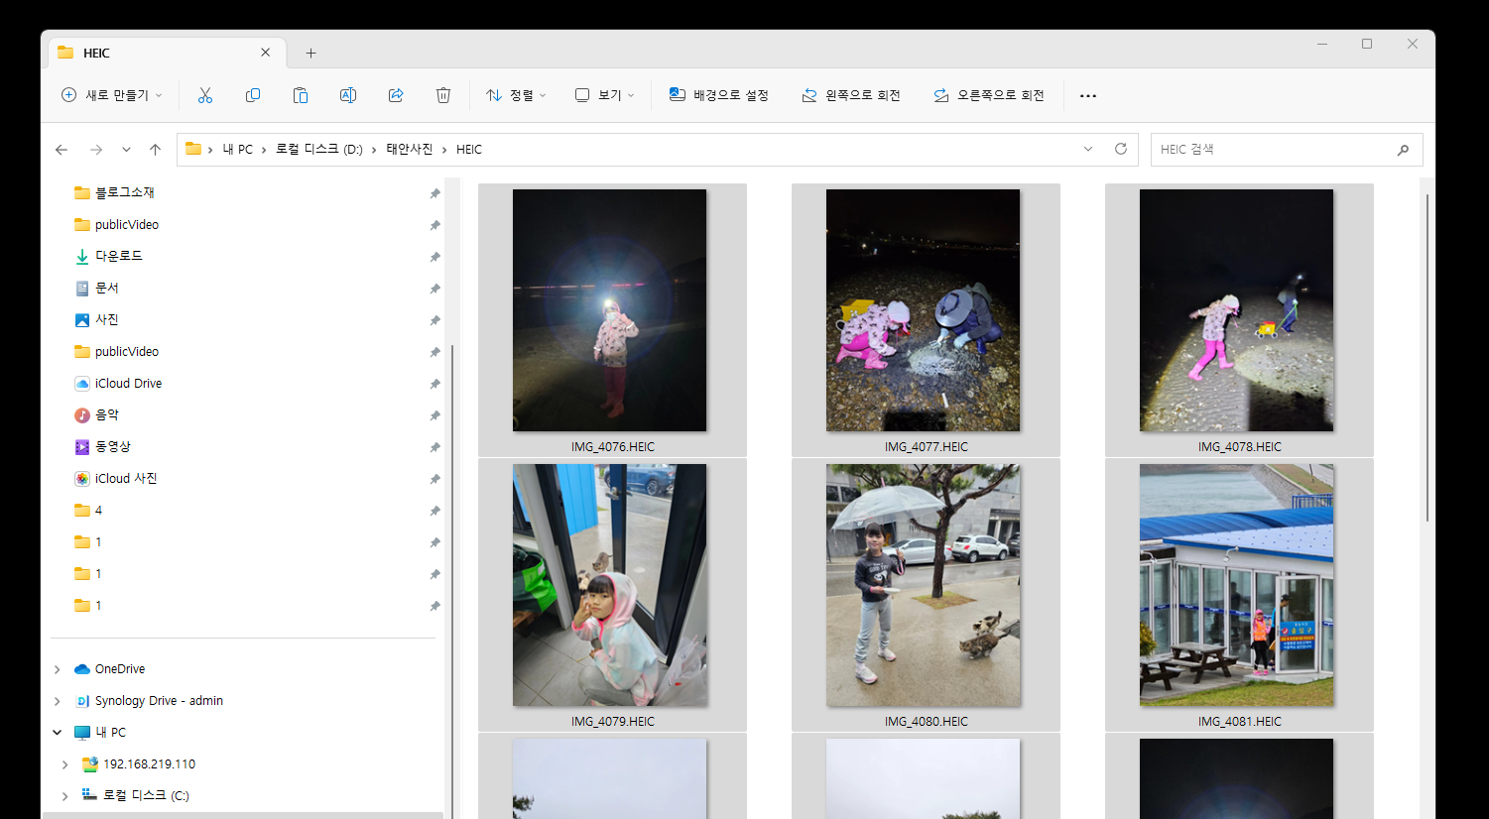Open 문서 in sidebar

(96, 289)
